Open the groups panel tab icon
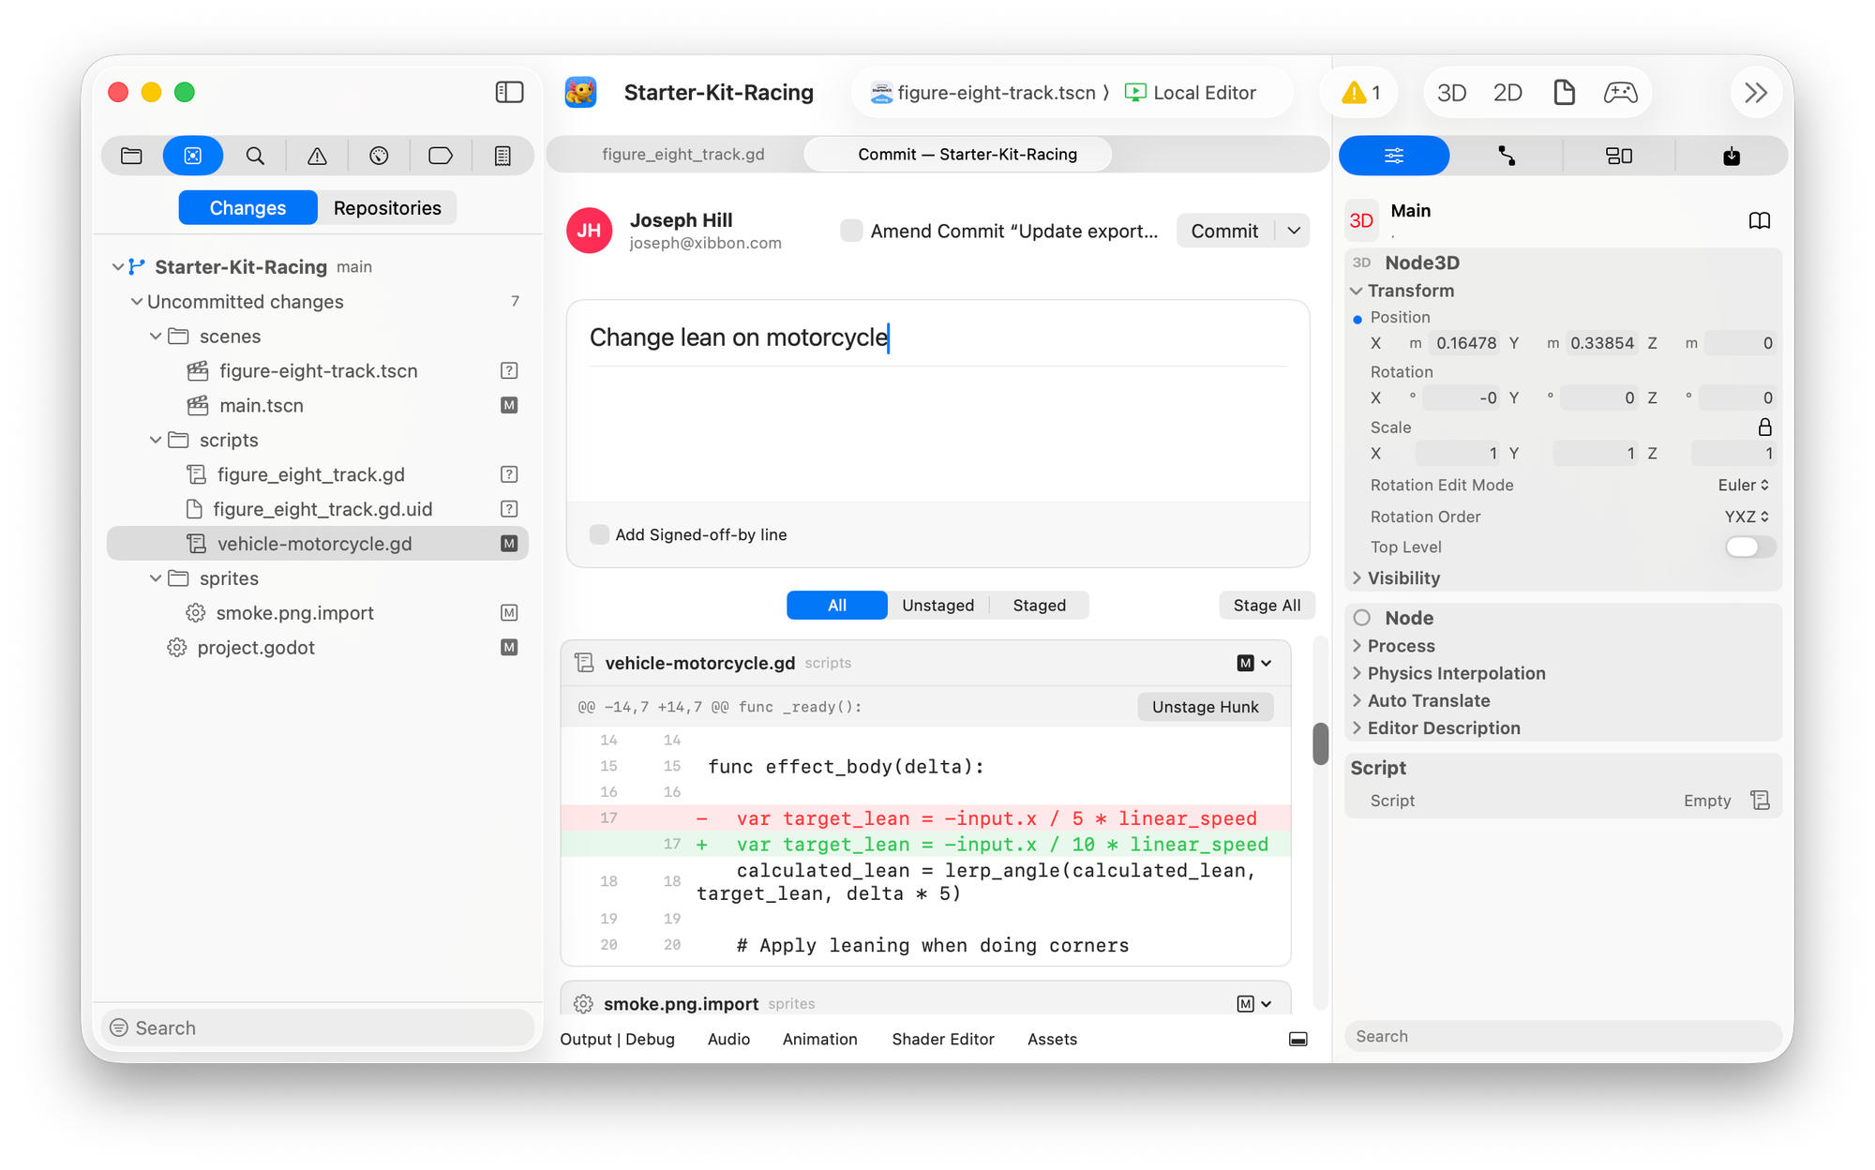1875x1170 pixels. (x=1619, y=156)
